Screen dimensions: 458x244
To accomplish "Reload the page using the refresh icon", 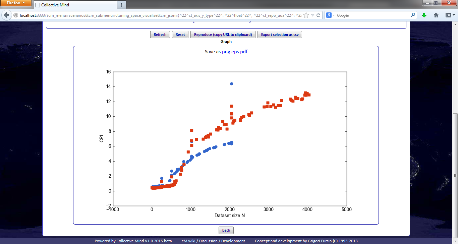I will (x=318, y=15).
